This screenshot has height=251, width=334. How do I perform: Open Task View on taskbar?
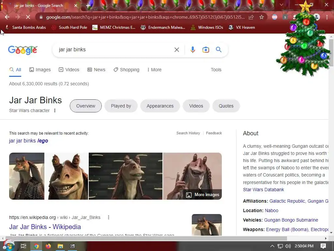pos(23,246)
